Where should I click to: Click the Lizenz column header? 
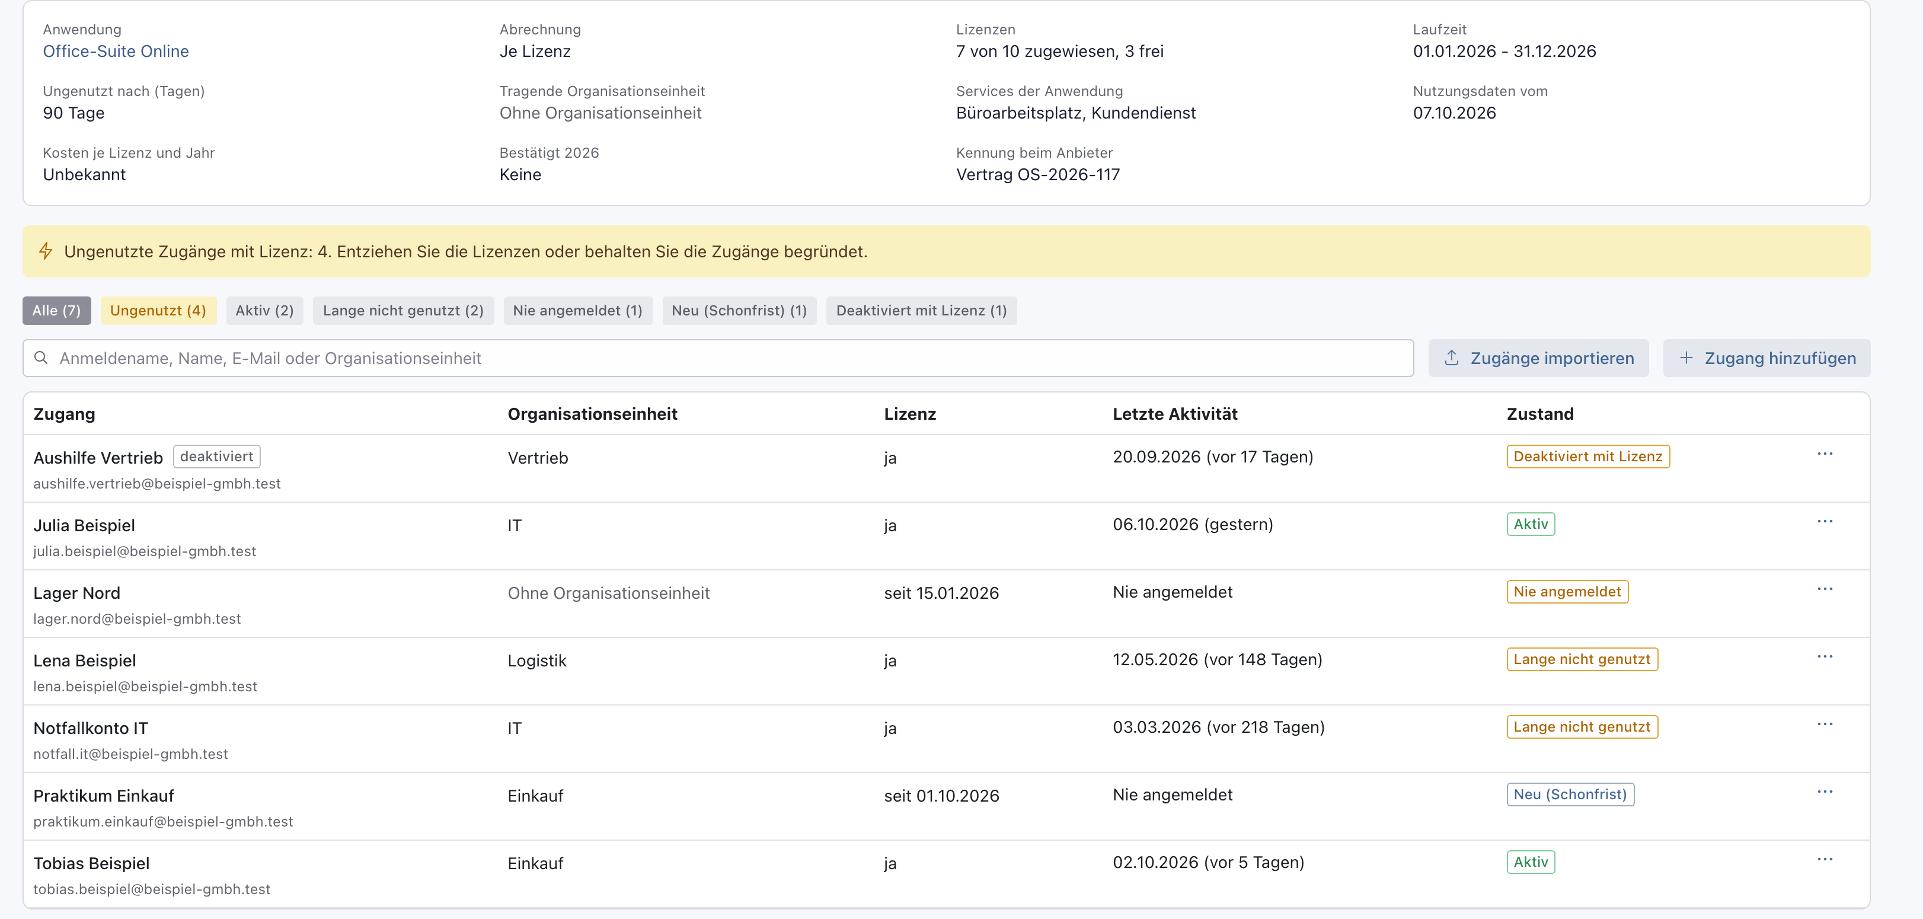(x=910, y=414)
